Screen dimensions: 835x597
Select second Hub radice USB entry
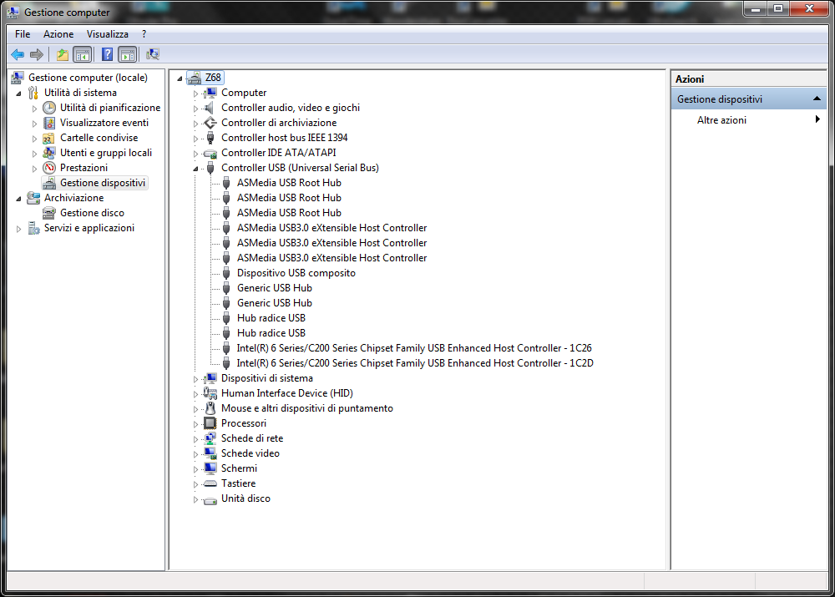click(271, 333)
